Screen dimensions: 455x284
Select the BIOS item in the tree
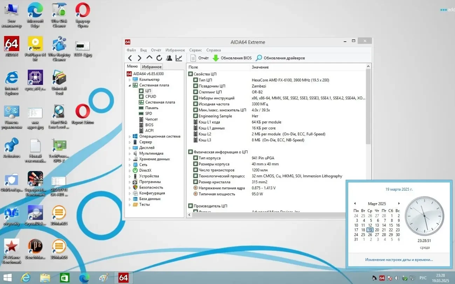pyautogui.click(x=149, y=125)
